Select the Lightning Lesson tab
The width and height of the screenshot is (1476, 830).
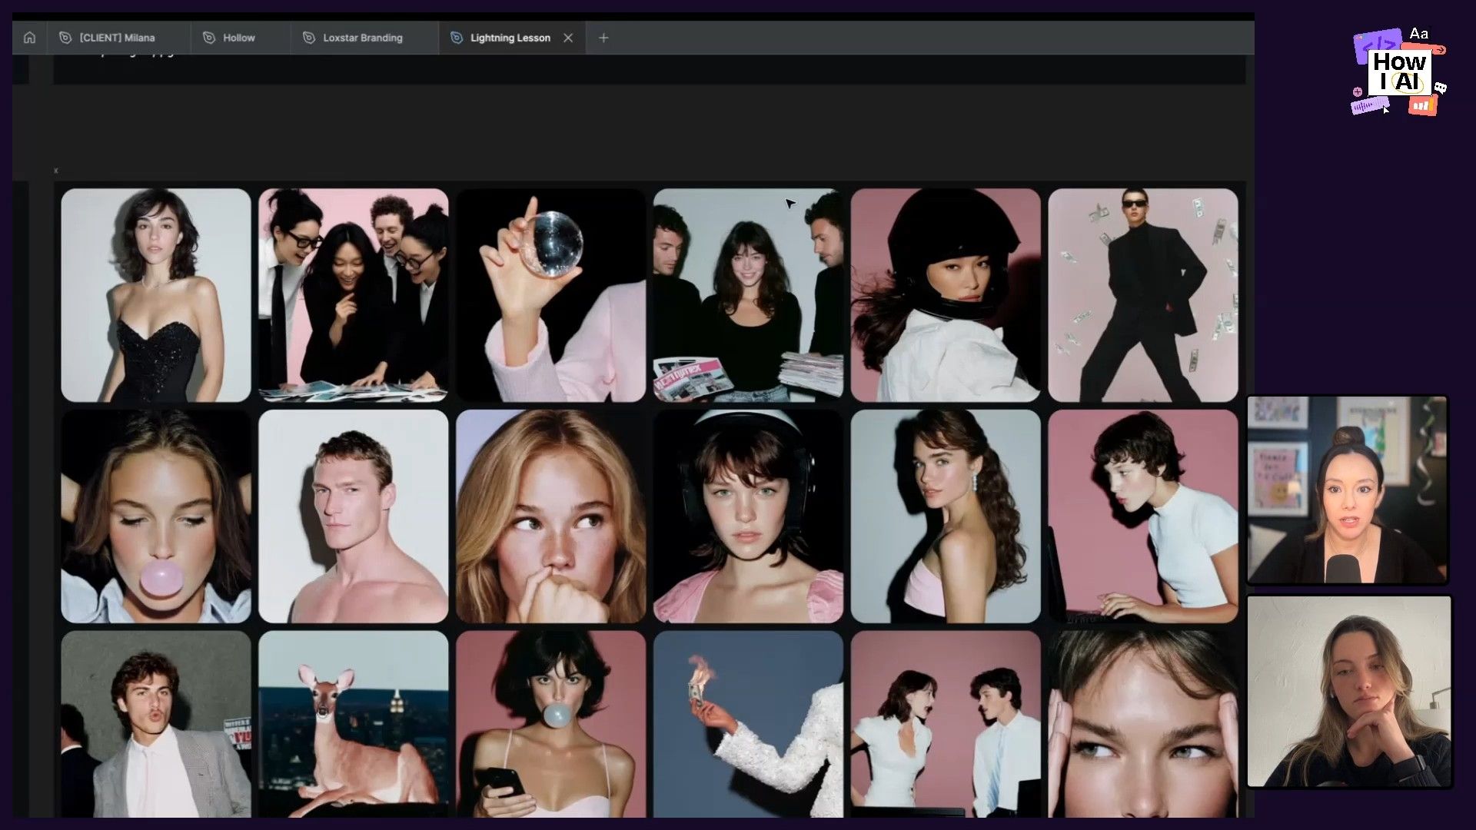[x=510, y=38]
